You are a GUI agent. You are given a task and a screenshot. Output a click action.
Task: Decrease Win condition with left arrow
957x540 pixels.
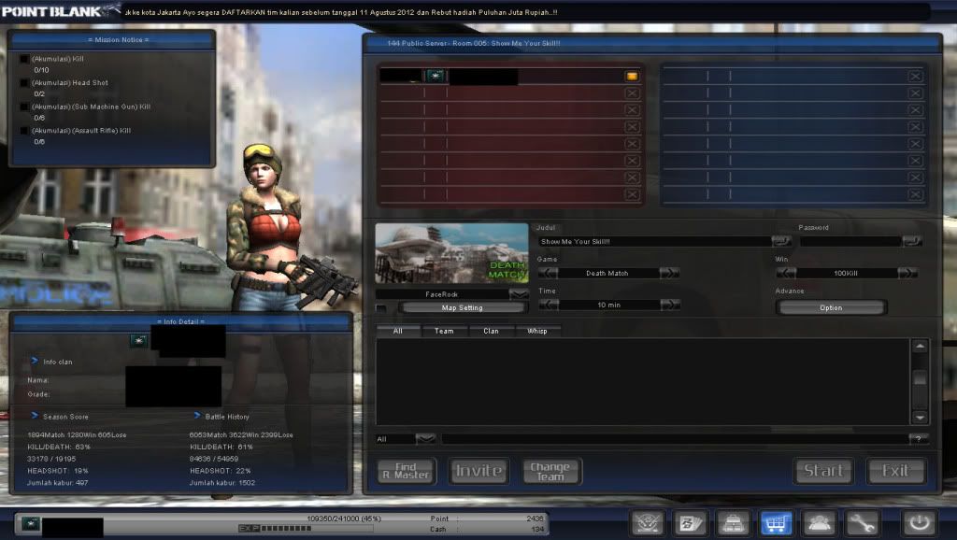(x=786, y=274)
